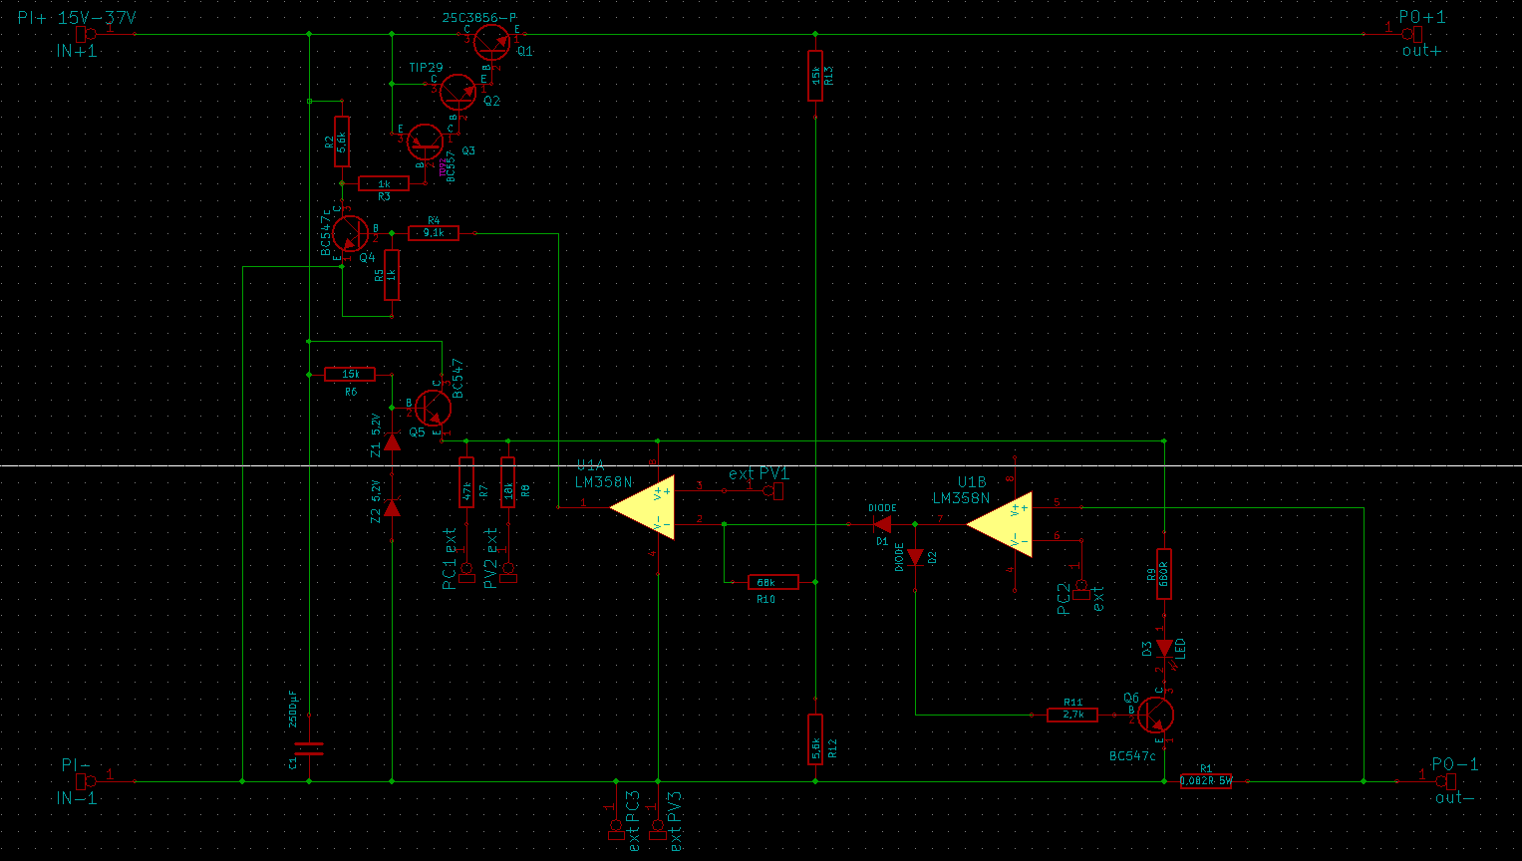Screen dimensions: 1522x861
Task: Select resistor R6 15k
Action: 350,374
